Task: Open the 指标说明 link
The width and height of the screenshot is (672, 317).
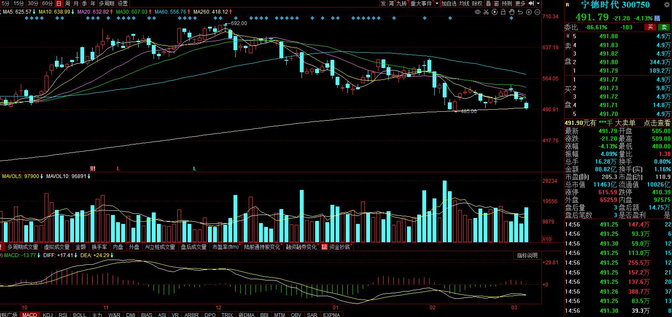Action: [x=527, y=255]
